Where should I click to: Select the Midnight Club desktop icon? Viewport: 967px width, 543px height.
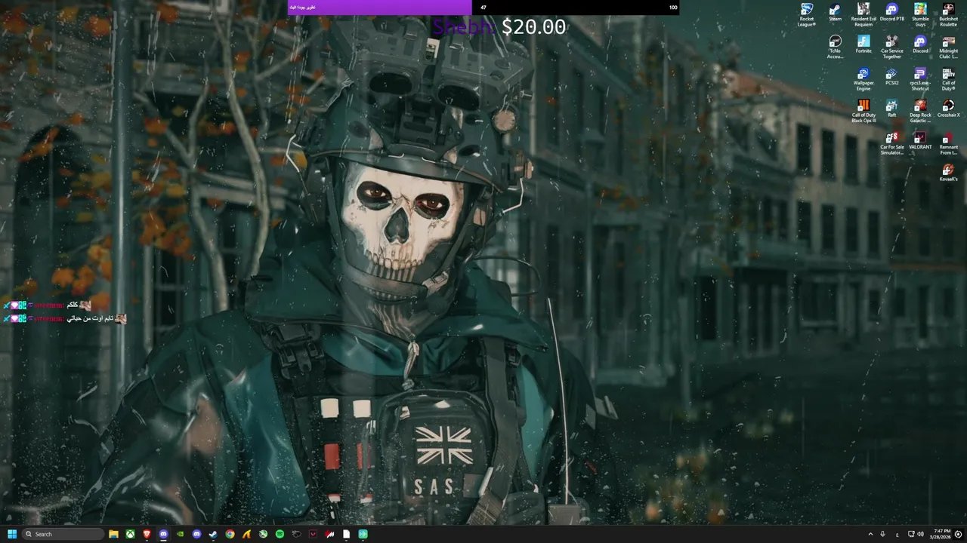(948, 47)
